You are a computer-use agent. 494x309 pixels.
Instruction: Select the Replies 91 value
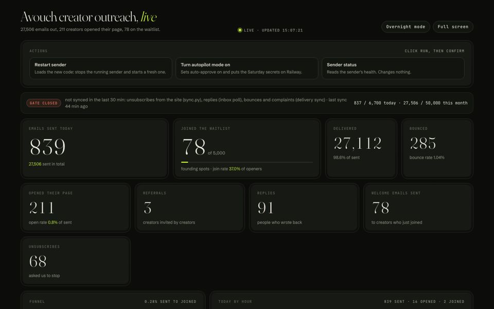tap(266, 208)
